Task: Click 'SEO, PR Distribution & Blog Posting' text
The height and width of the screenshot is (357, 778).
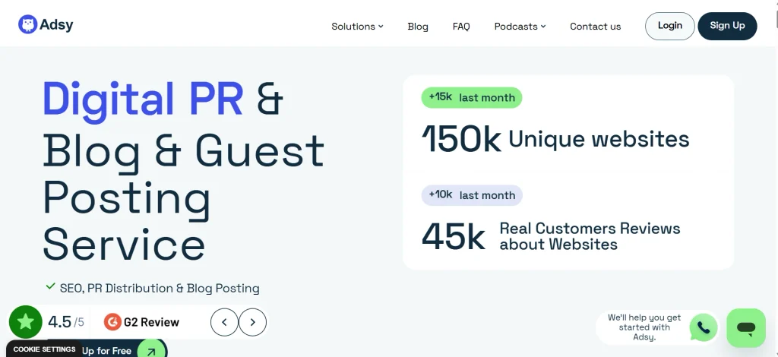Action: pos(160,288)
